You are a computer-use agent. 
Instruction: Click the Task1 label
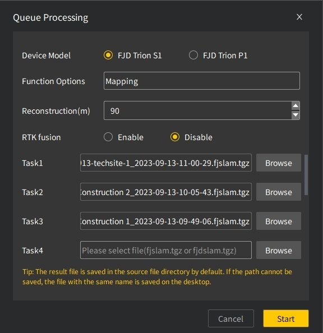pos(33,163)
